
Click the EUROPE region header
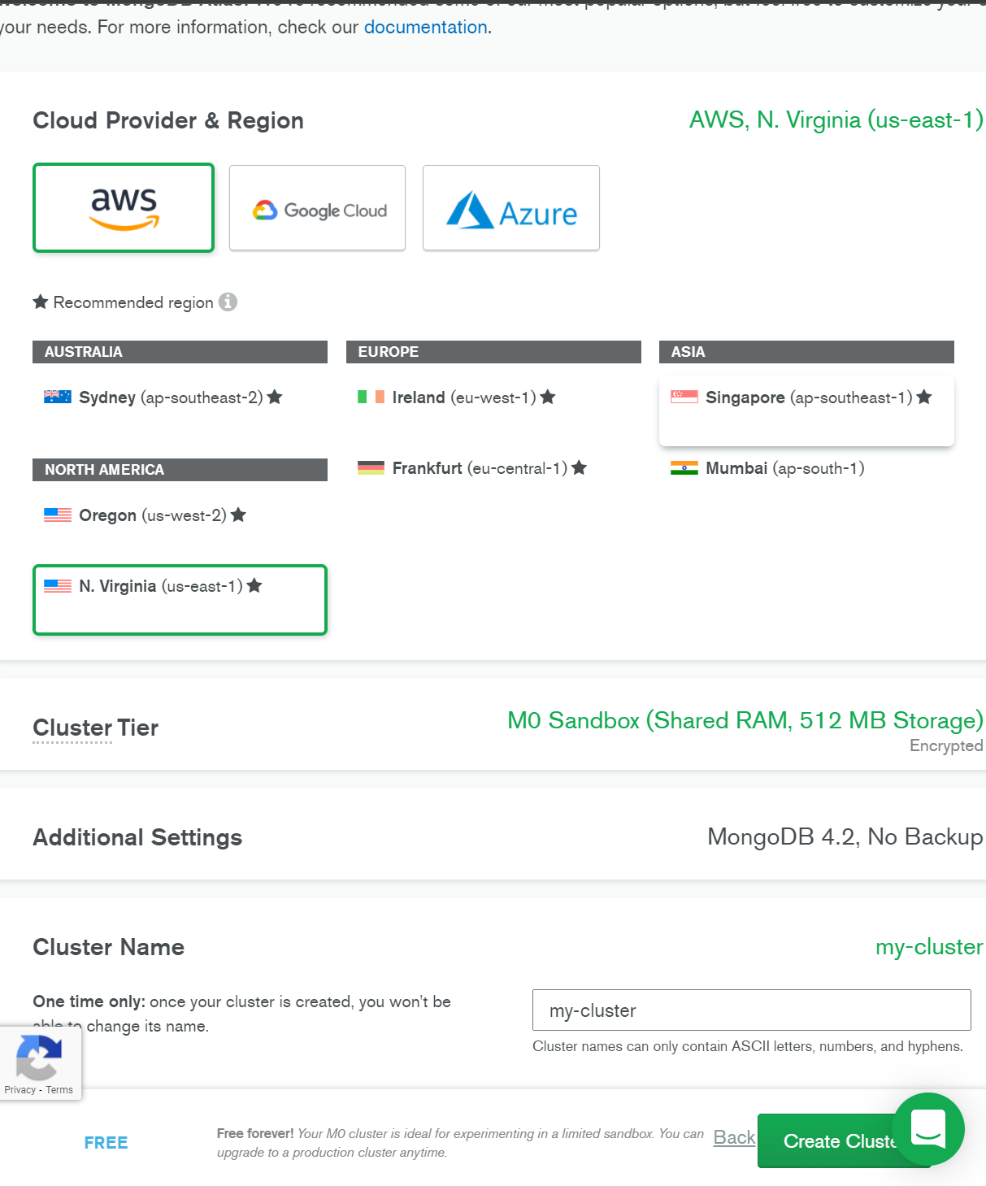coord(493,352)
